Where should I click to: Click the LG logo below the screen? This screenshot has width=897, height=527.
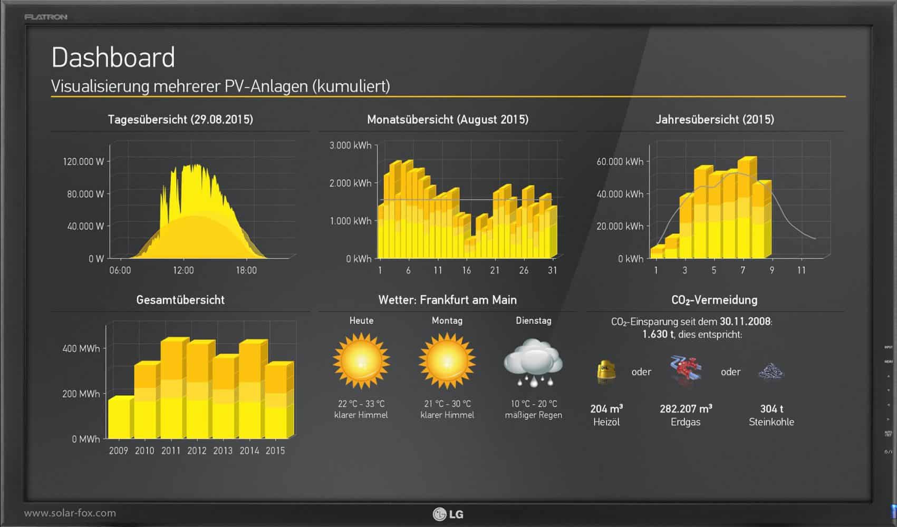[448, 513]
